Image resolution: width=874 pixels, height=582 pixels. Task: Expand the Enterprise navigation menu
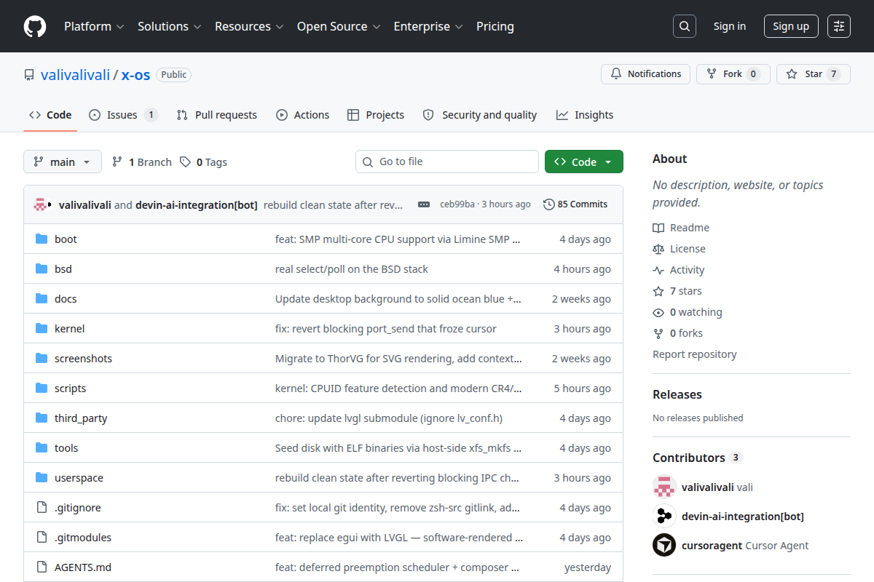[x=428, y=26]
